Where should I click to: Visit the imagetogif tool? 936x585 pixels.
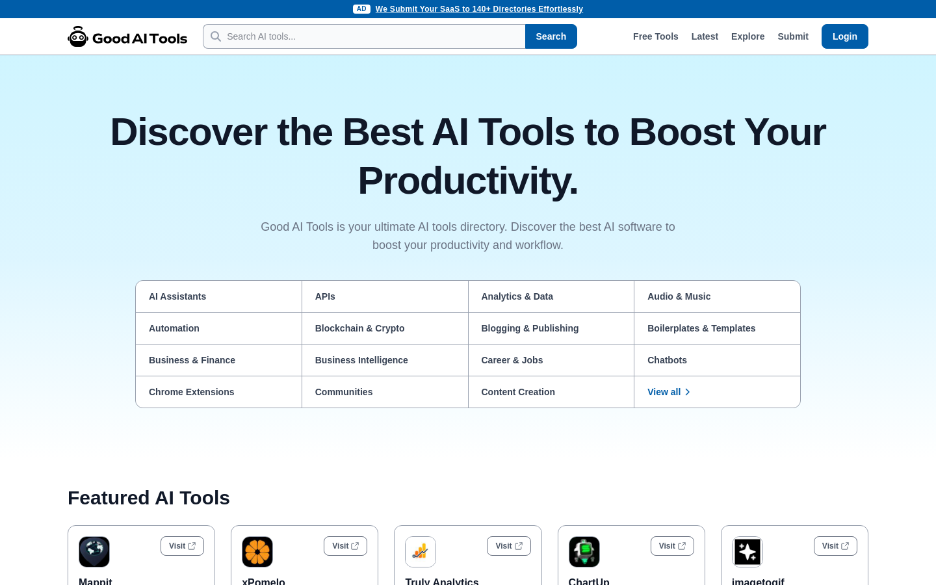[835, 546]
